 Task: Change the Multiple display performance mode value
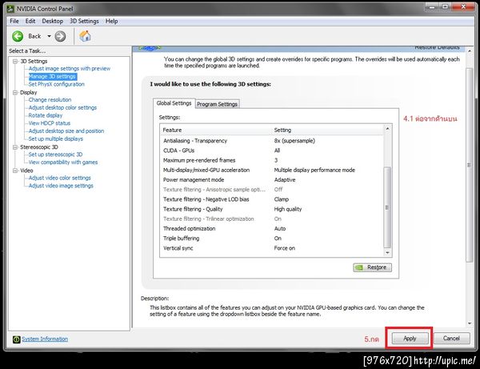pos(314,170)
